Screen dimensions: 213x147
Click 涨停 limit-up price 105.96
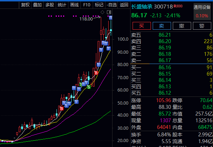click(x=164, y=100)
